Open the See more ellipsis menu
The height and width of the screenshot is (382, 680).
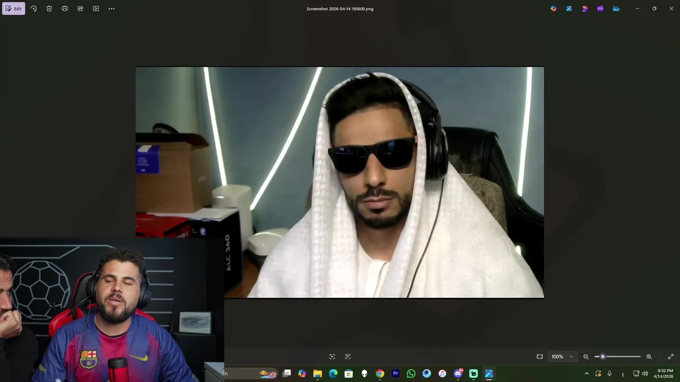(112, 8)
